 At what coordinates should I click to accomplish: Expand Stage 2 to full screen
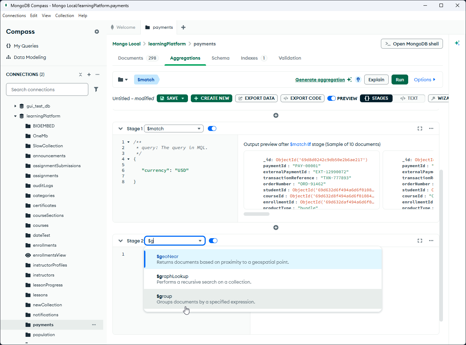[x=420, y=241]
